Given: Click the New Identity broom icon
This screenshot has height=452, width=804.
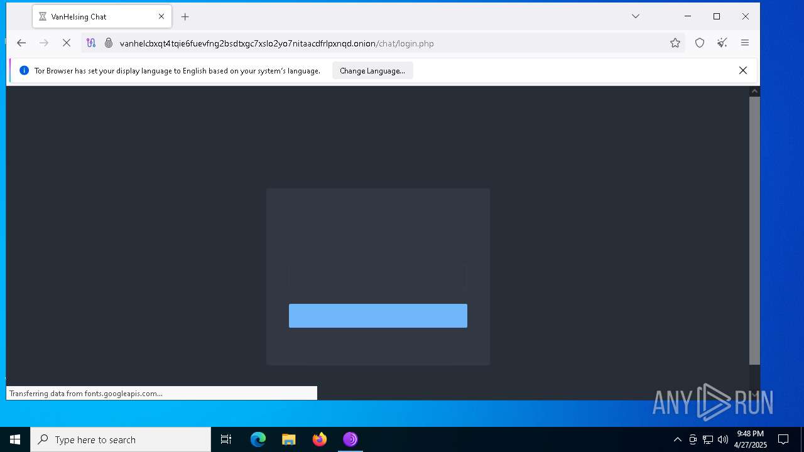Looking at the screenshot, I should (722, 43).
